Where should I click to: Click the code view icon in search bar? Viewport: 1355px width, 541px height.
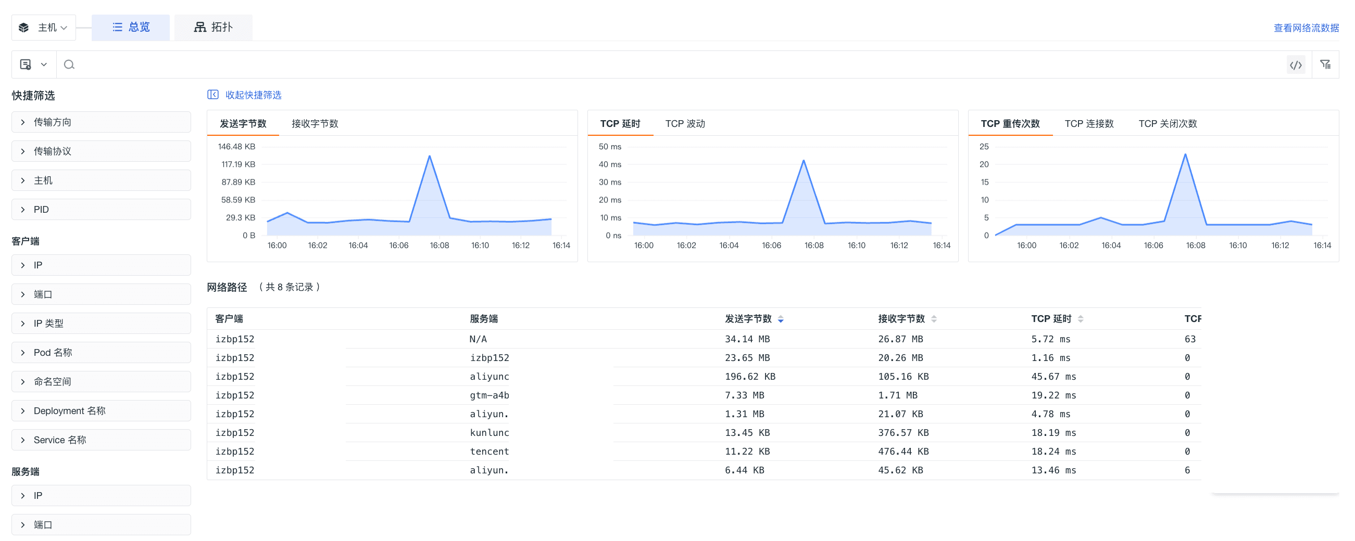(x=1296, y=65)
